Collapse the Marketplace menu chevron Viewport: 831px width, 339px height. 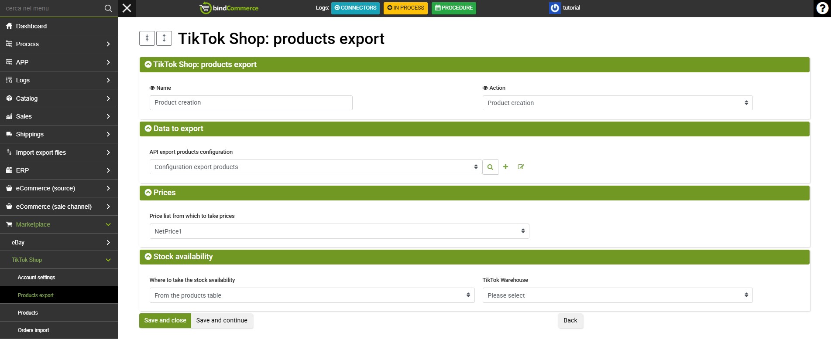pyautogui.click(x=108, y=224)
